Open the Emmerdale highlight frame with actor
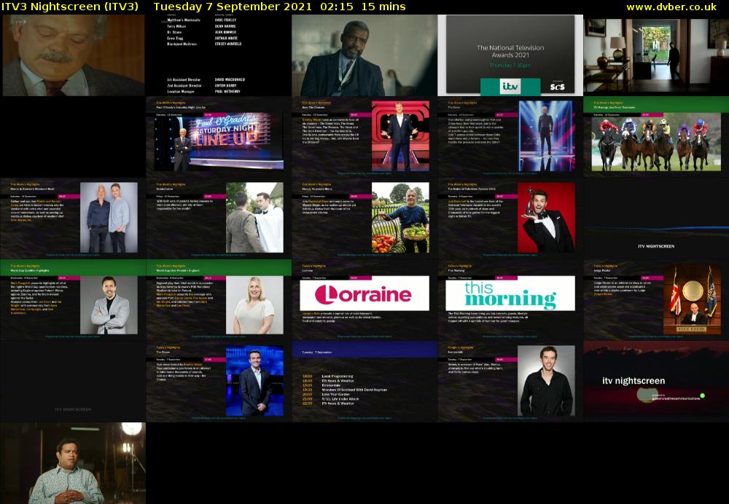 [x=510, y=382]
